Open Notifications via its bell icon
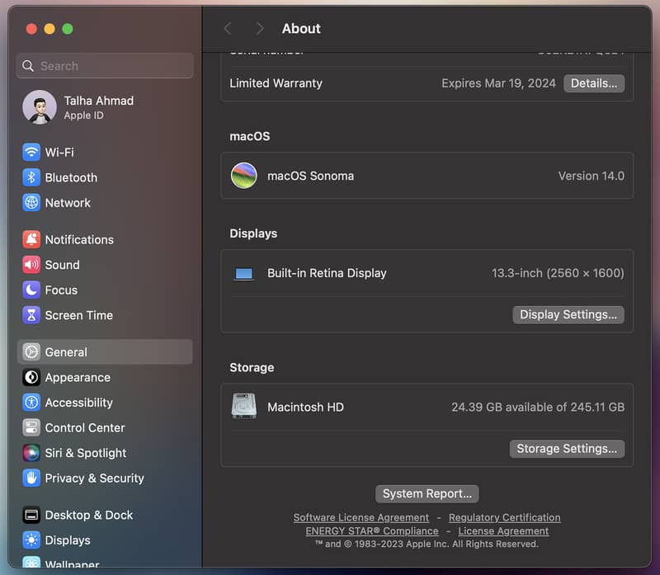 [x=31, y=240]
